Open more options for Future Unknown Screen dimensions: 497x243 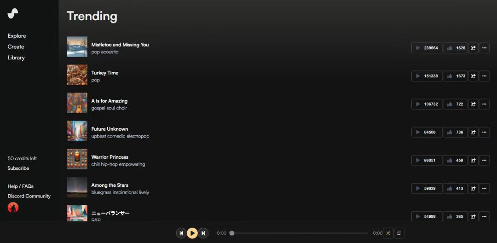(484, 133)
